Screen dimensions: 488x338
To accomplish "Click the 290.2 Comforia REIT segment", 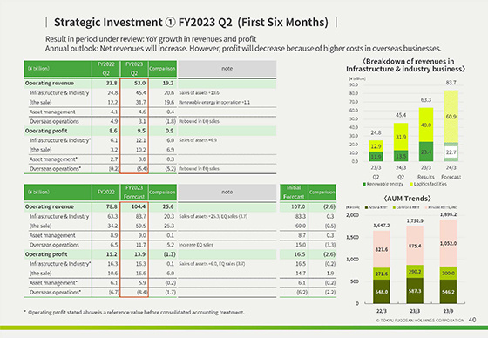I will 415,272.
